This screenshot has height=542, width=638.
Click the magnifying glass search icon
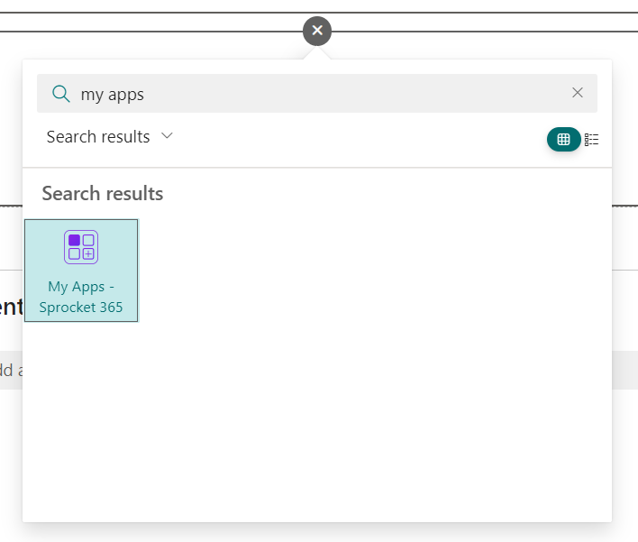[x=60, y=94]
